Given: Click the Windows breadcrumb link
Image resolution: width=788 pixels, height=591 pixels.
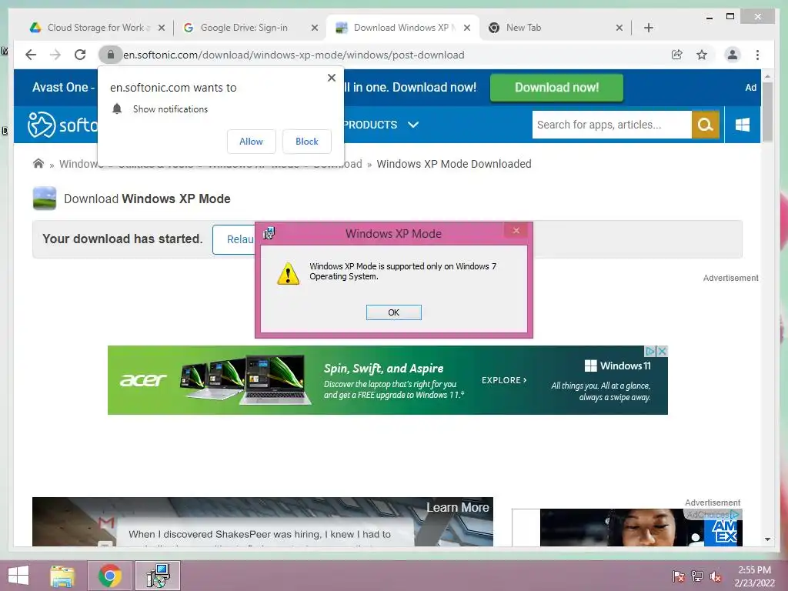Looking at the screenshot, I should (x=80, y=164).
